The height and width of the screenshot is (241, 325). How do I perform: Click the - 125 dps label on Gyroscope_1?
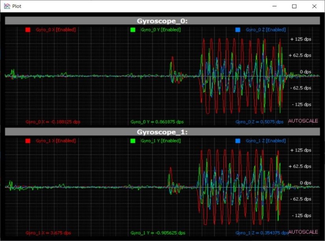coord(302,215)
